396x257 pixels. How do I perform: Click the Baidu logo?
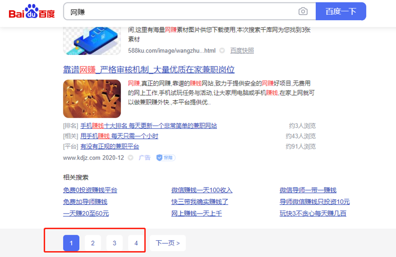coord(32,11)
